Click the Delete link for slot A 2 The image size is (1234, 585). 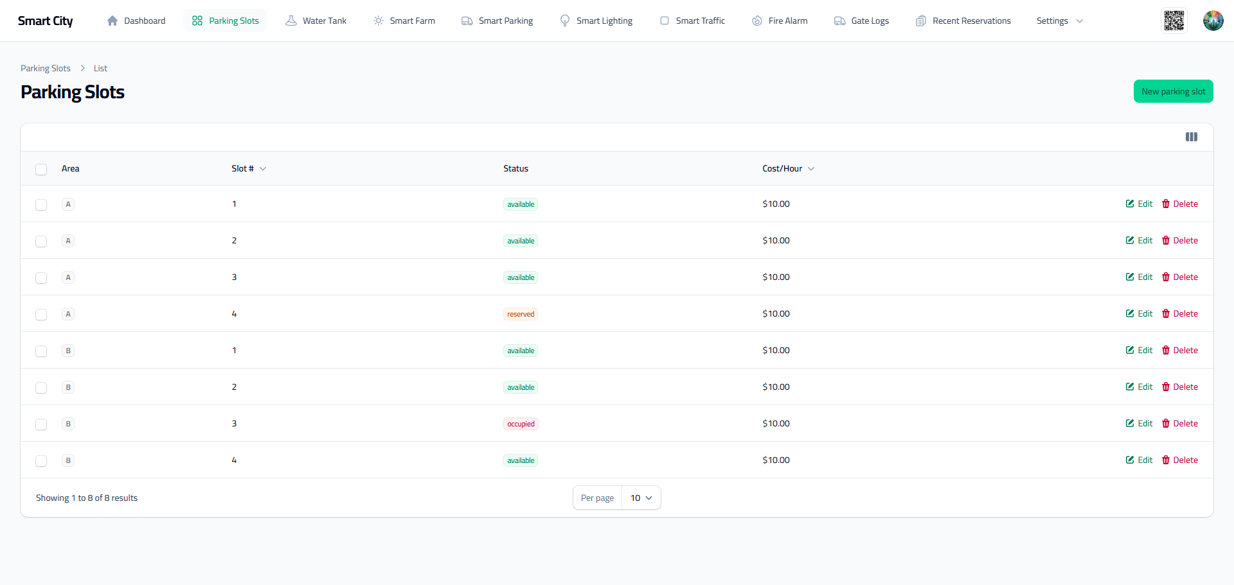(1180, 240)
